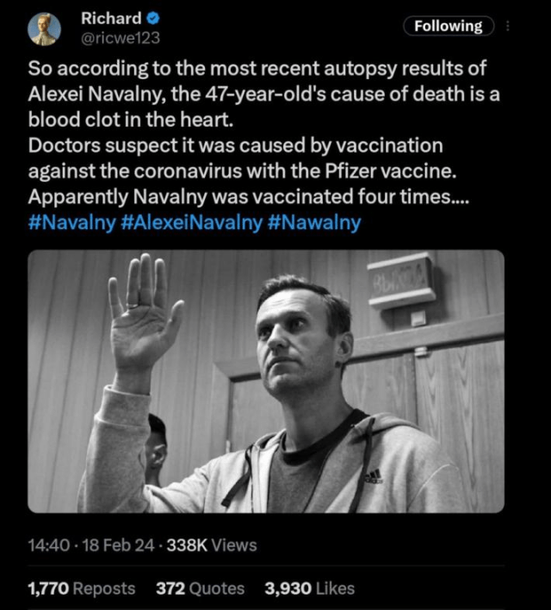Open the #Navalny hashtag

pyautogui.click(x=72, y=222)
